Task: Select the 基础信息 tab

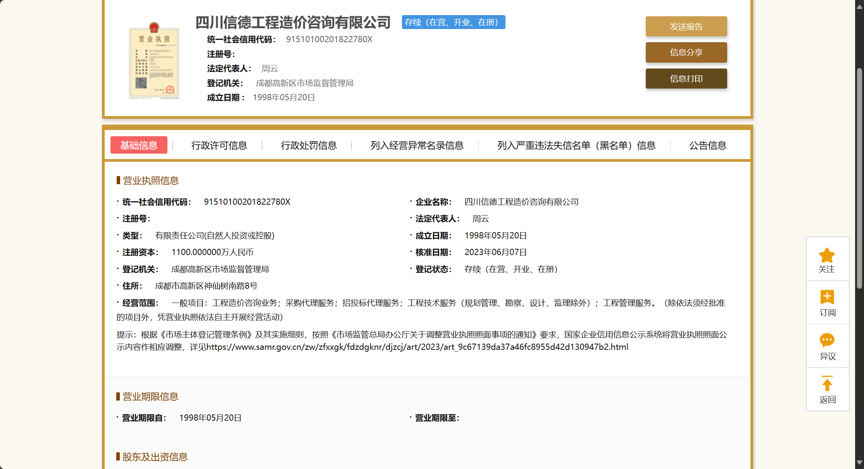Action: pyautogui.click(x=139, y=145)
